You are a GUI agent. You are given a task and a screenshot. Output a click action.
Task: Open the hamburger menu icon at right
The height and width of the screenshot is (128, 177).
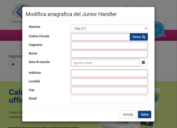[x=164, y=35]
